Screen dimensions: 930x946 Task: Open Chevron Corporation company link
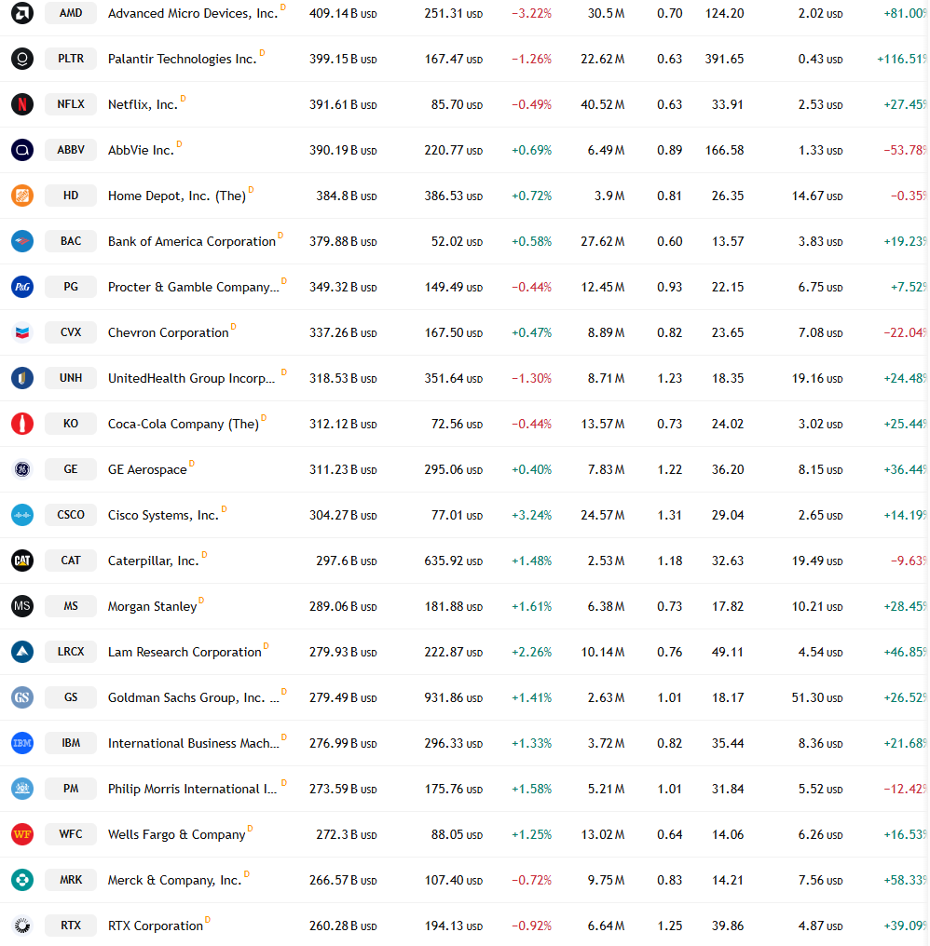coord(168,333)
